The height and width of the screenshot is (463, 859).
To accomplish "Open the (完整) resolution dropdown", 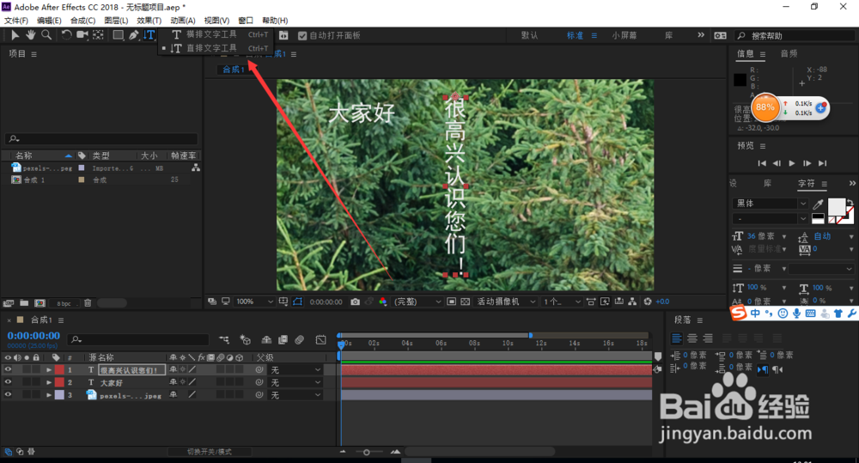I will 417,302.
